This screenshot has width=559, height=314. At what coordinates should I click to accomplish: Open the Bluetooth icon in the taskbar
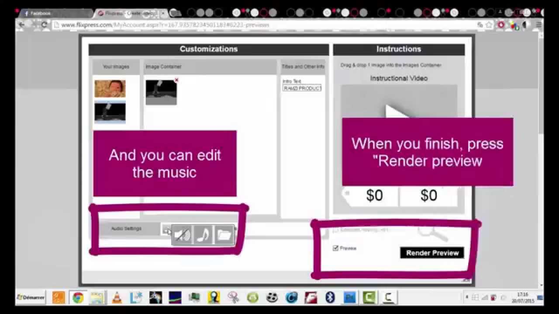click(x=330, y=297)
